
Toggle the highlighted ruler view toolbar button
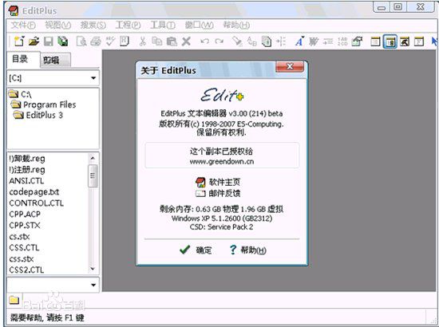click(390, 42)
